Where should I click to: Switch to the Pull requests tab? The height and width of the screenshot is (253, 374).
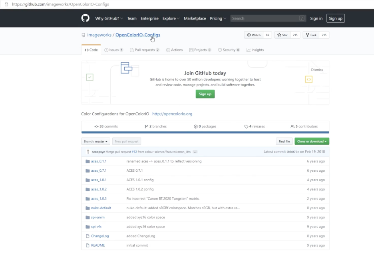tap(145, 50)
